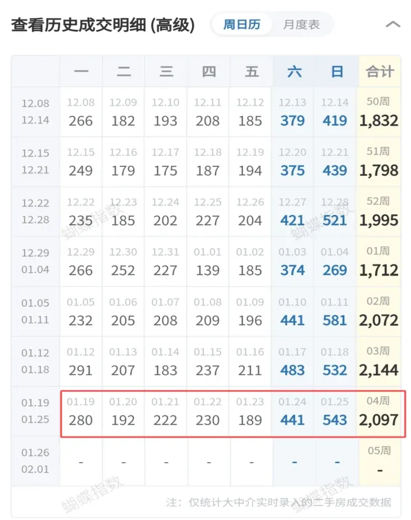Click the 52周 total 1,995 cell
Viewport: 411px width, 520px height.
[379, 213]
